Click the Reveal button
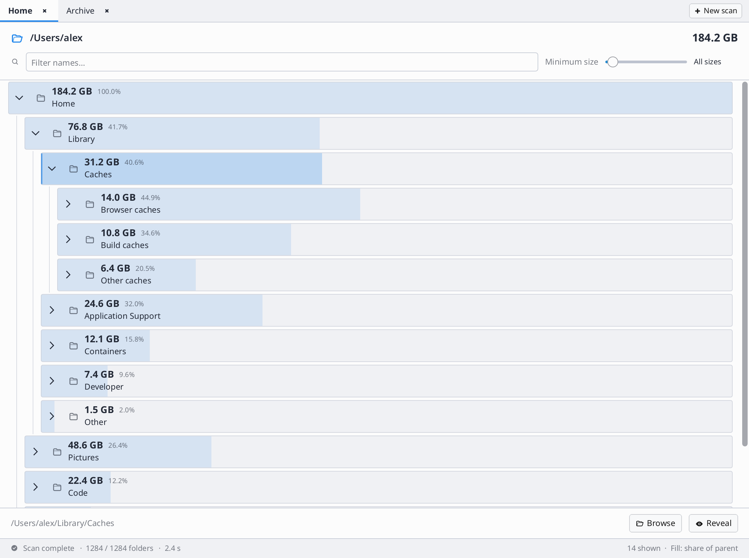Screen dimensions: 749x558 point(713,523)
